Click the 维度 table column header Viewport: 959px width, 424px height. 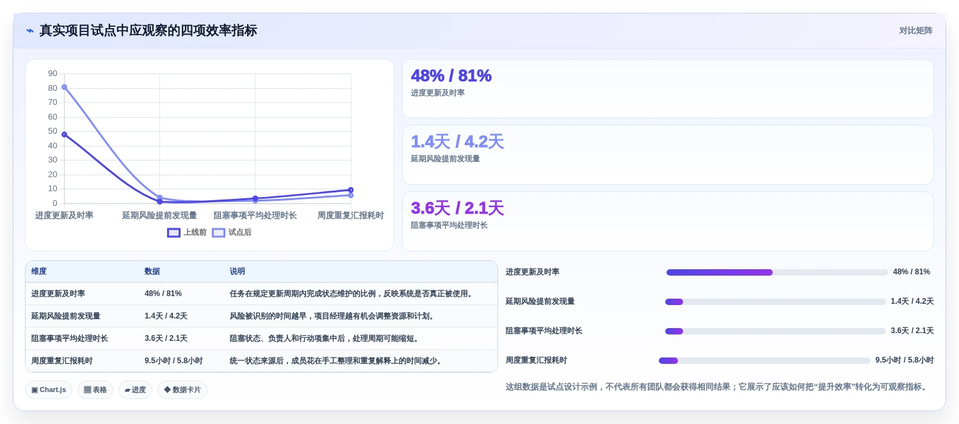pyautogui.click(x=39, y=271)
